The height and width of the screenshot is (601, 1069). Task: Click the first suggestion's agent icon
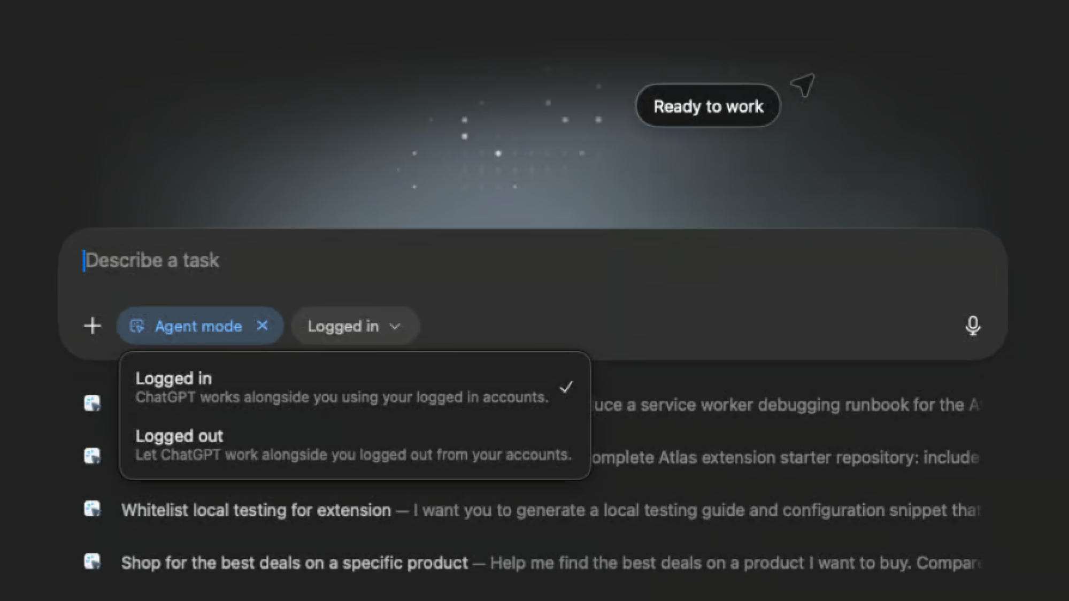point(92,403)
